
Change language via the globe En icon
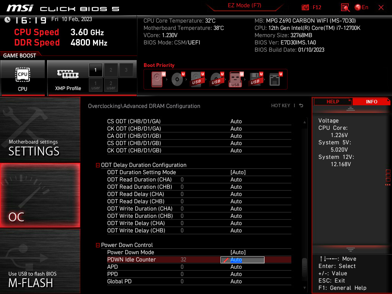[361, 8]
